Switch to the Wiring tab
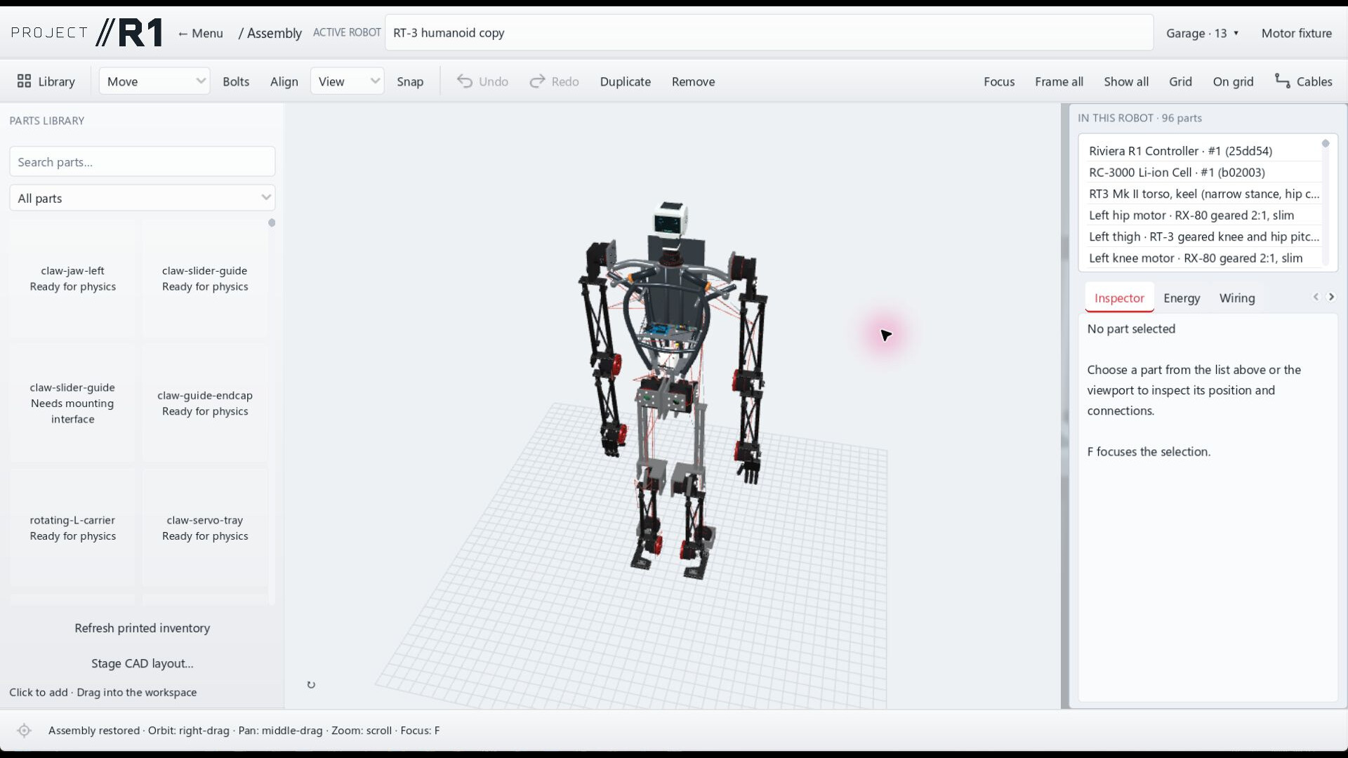The width and height of the screenshot is (1348, 758). (1237, 298)
